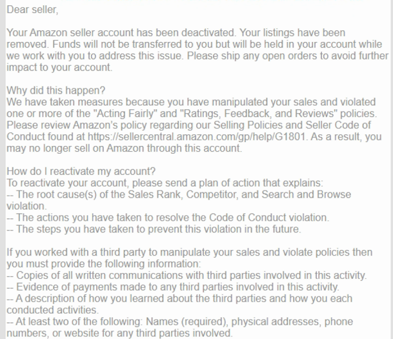The width and height of the screenshot is (393, 339).
Task: Click the bullet 'At least two of the following: Names'
Action: coord(179,327)
